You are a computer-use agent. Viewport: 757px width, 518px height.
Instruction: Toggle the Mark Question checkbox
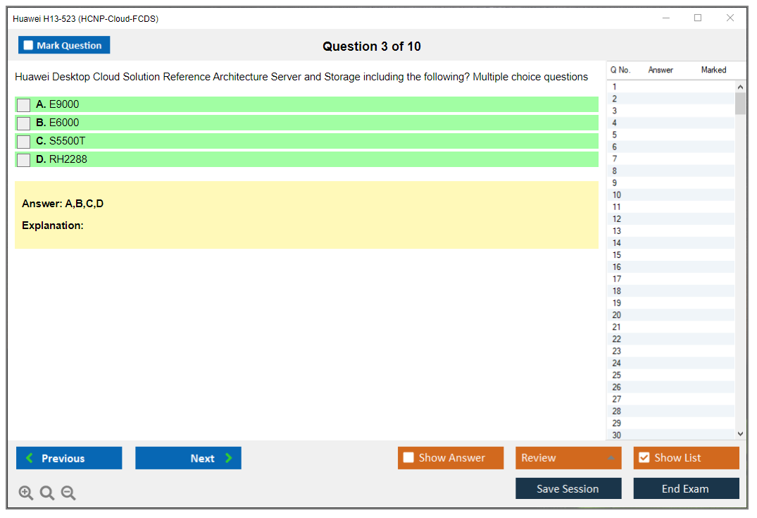click(x=28, y=45)
